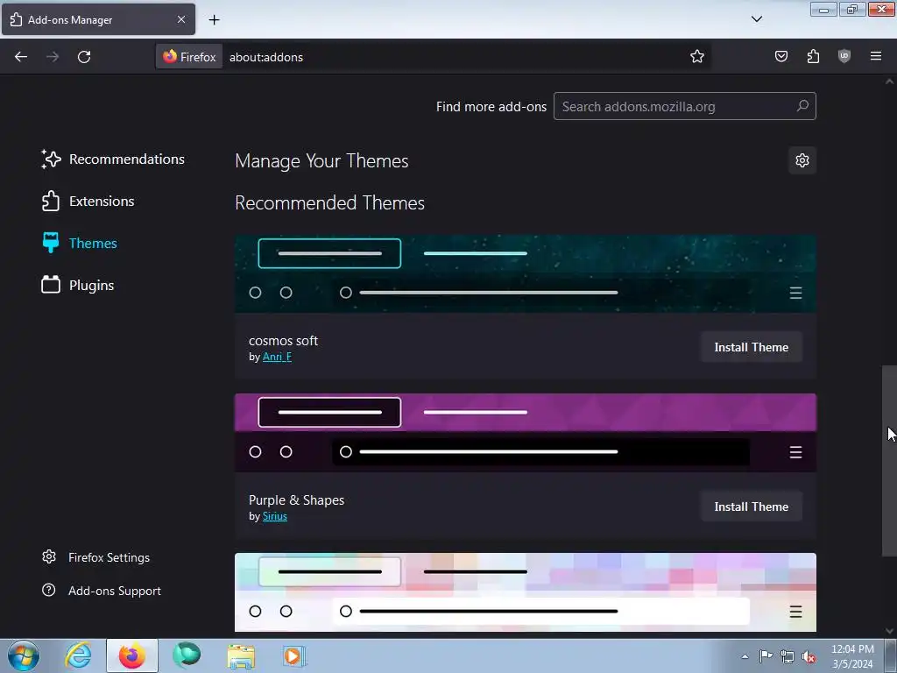This screenshot has width=897, height=673.
Task: Open author Sirius profile link
Action: click(x=274, y=516)
